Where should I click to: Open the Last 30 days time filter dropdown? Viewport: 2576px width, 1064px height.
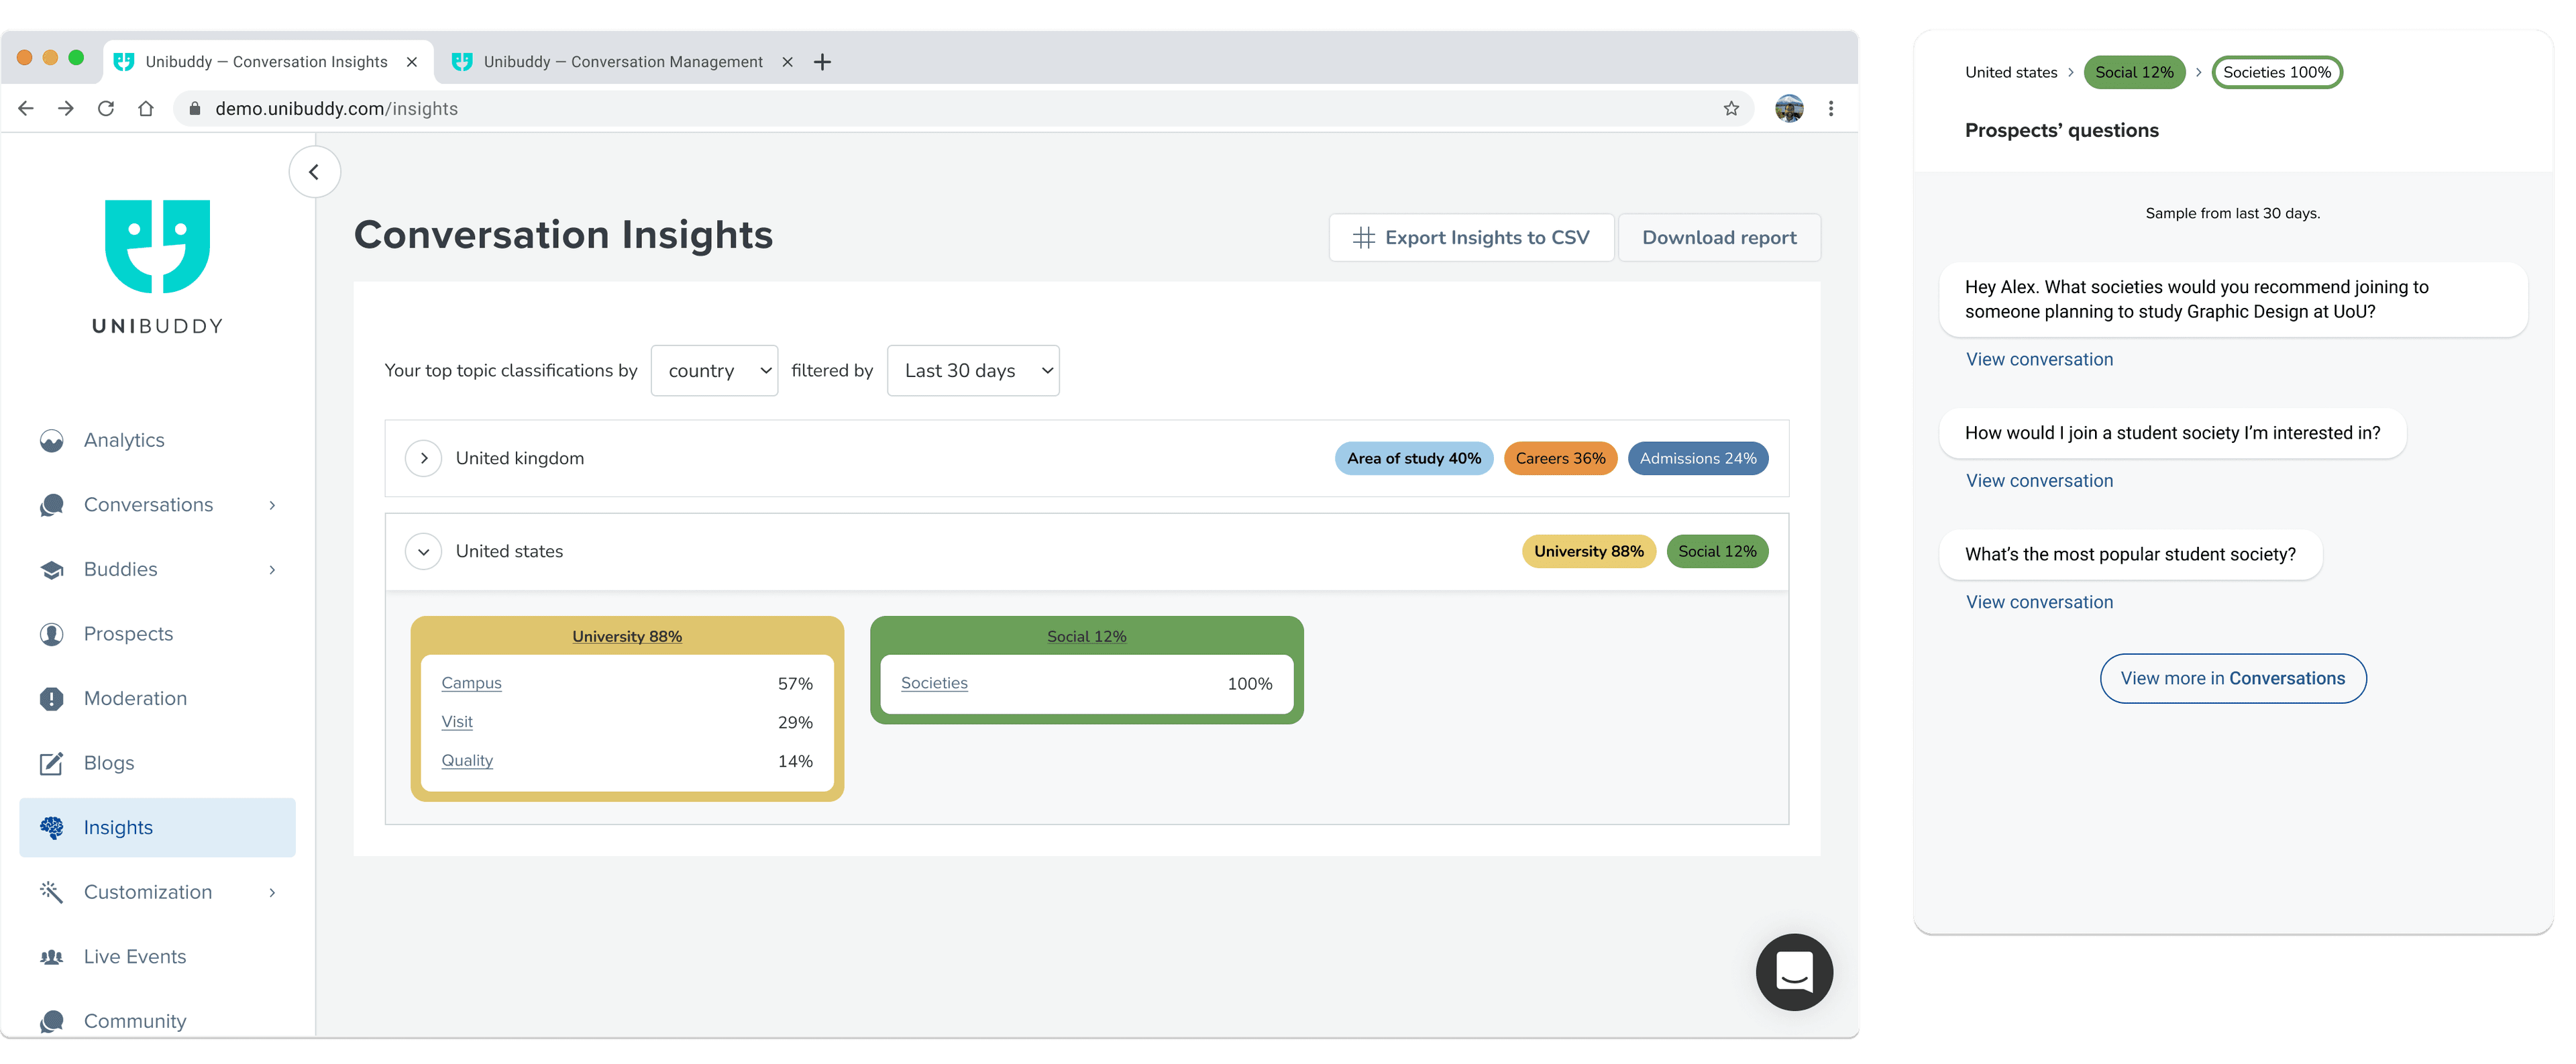tap(974, 370)
